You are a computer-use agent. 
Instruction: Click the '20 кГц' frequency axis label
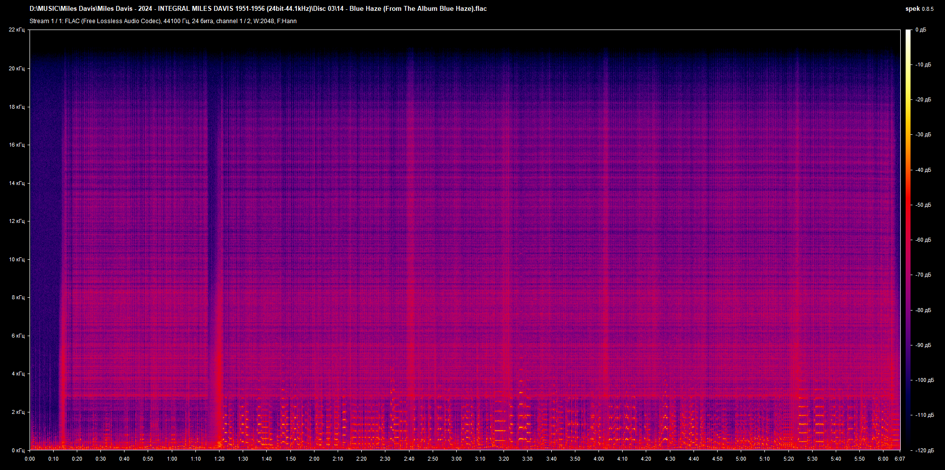[x=17, y=68]
